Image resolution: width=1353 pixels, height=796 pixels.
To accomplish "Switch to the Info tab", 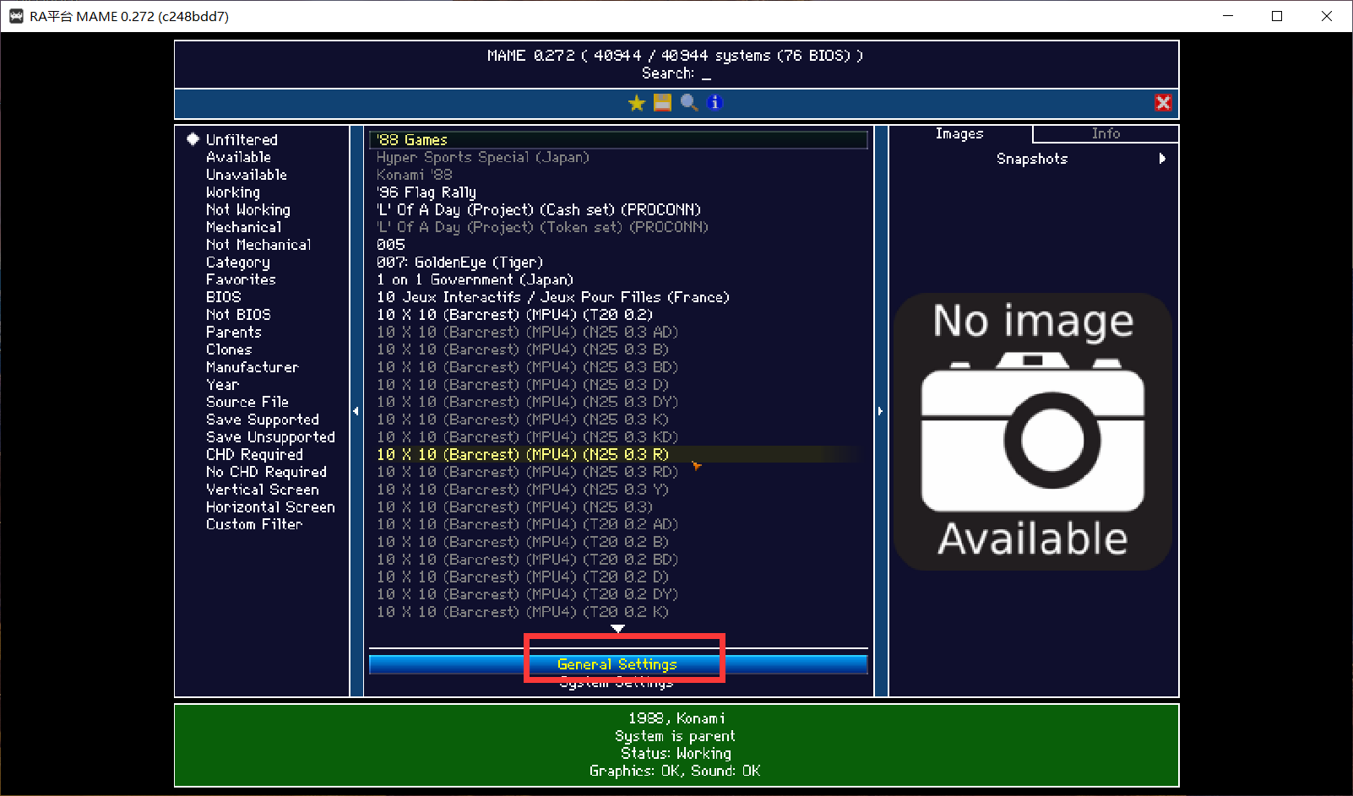I will (1106, 133).
